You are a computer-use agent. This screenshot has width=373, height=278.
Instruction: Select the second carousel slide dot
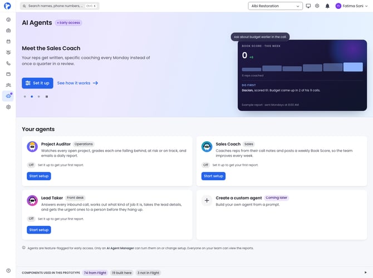click(32, 97)
